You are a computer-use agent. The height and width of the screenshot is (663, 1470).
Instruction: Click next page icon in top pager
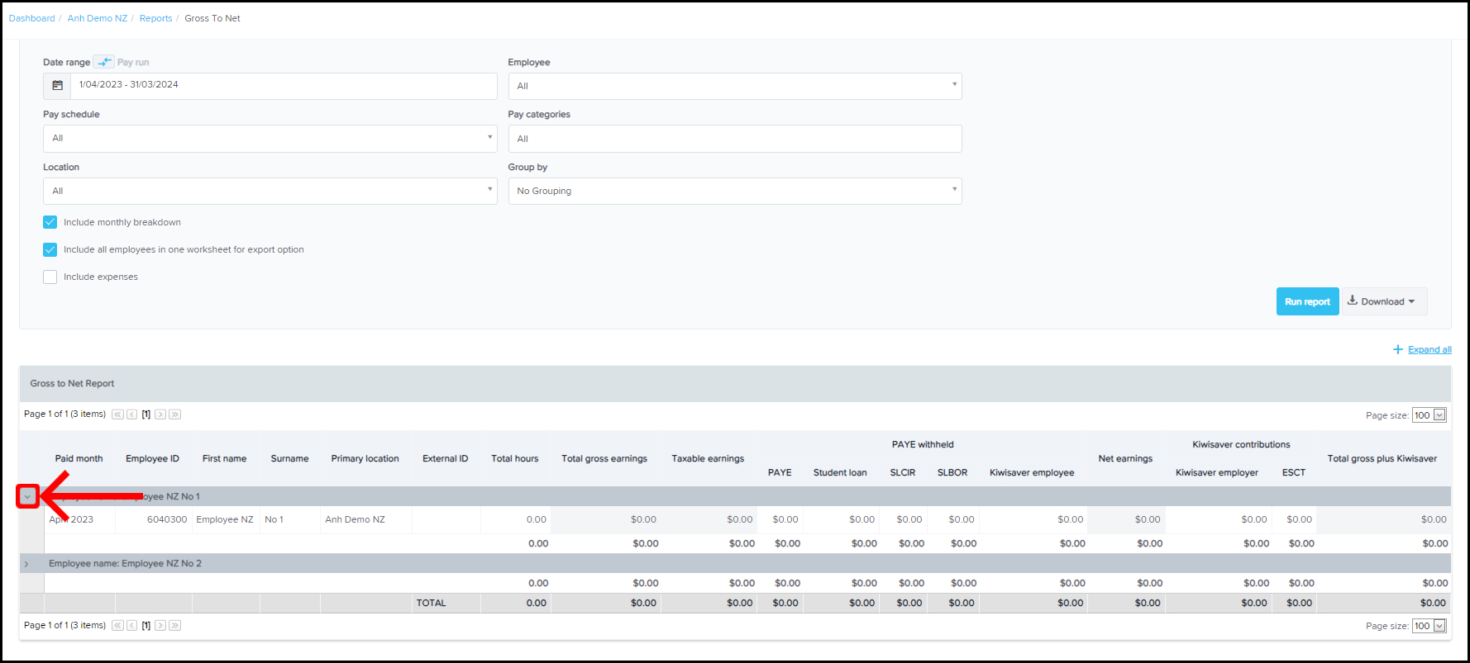pos(160,414)
